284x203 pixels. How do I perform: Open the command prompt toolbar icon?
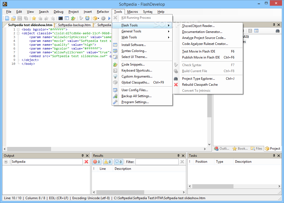point(61,18)
